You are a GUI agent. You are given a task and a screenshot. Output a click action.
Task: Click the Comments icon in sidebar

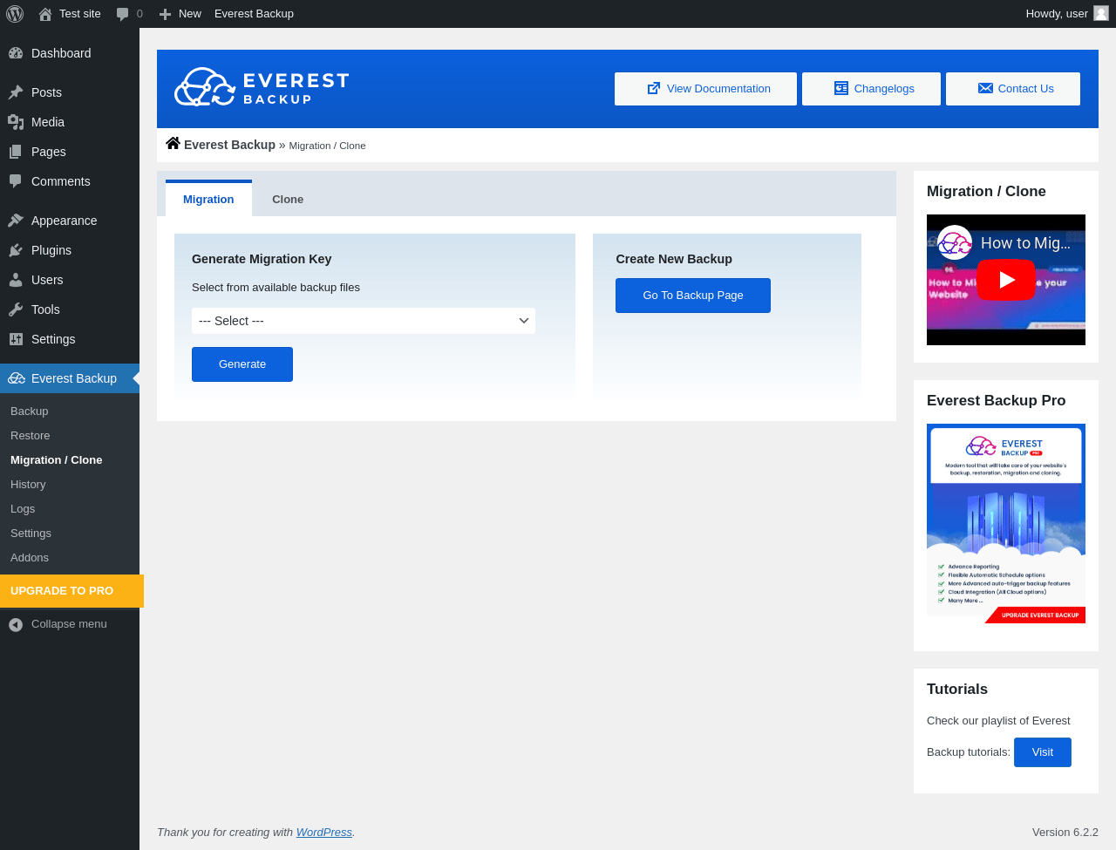click(16, 181)
